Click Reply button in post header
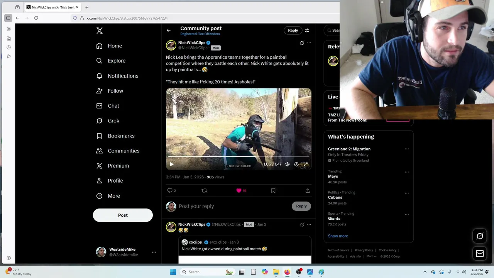Screen dimensions: 494x278 [293, 30]
